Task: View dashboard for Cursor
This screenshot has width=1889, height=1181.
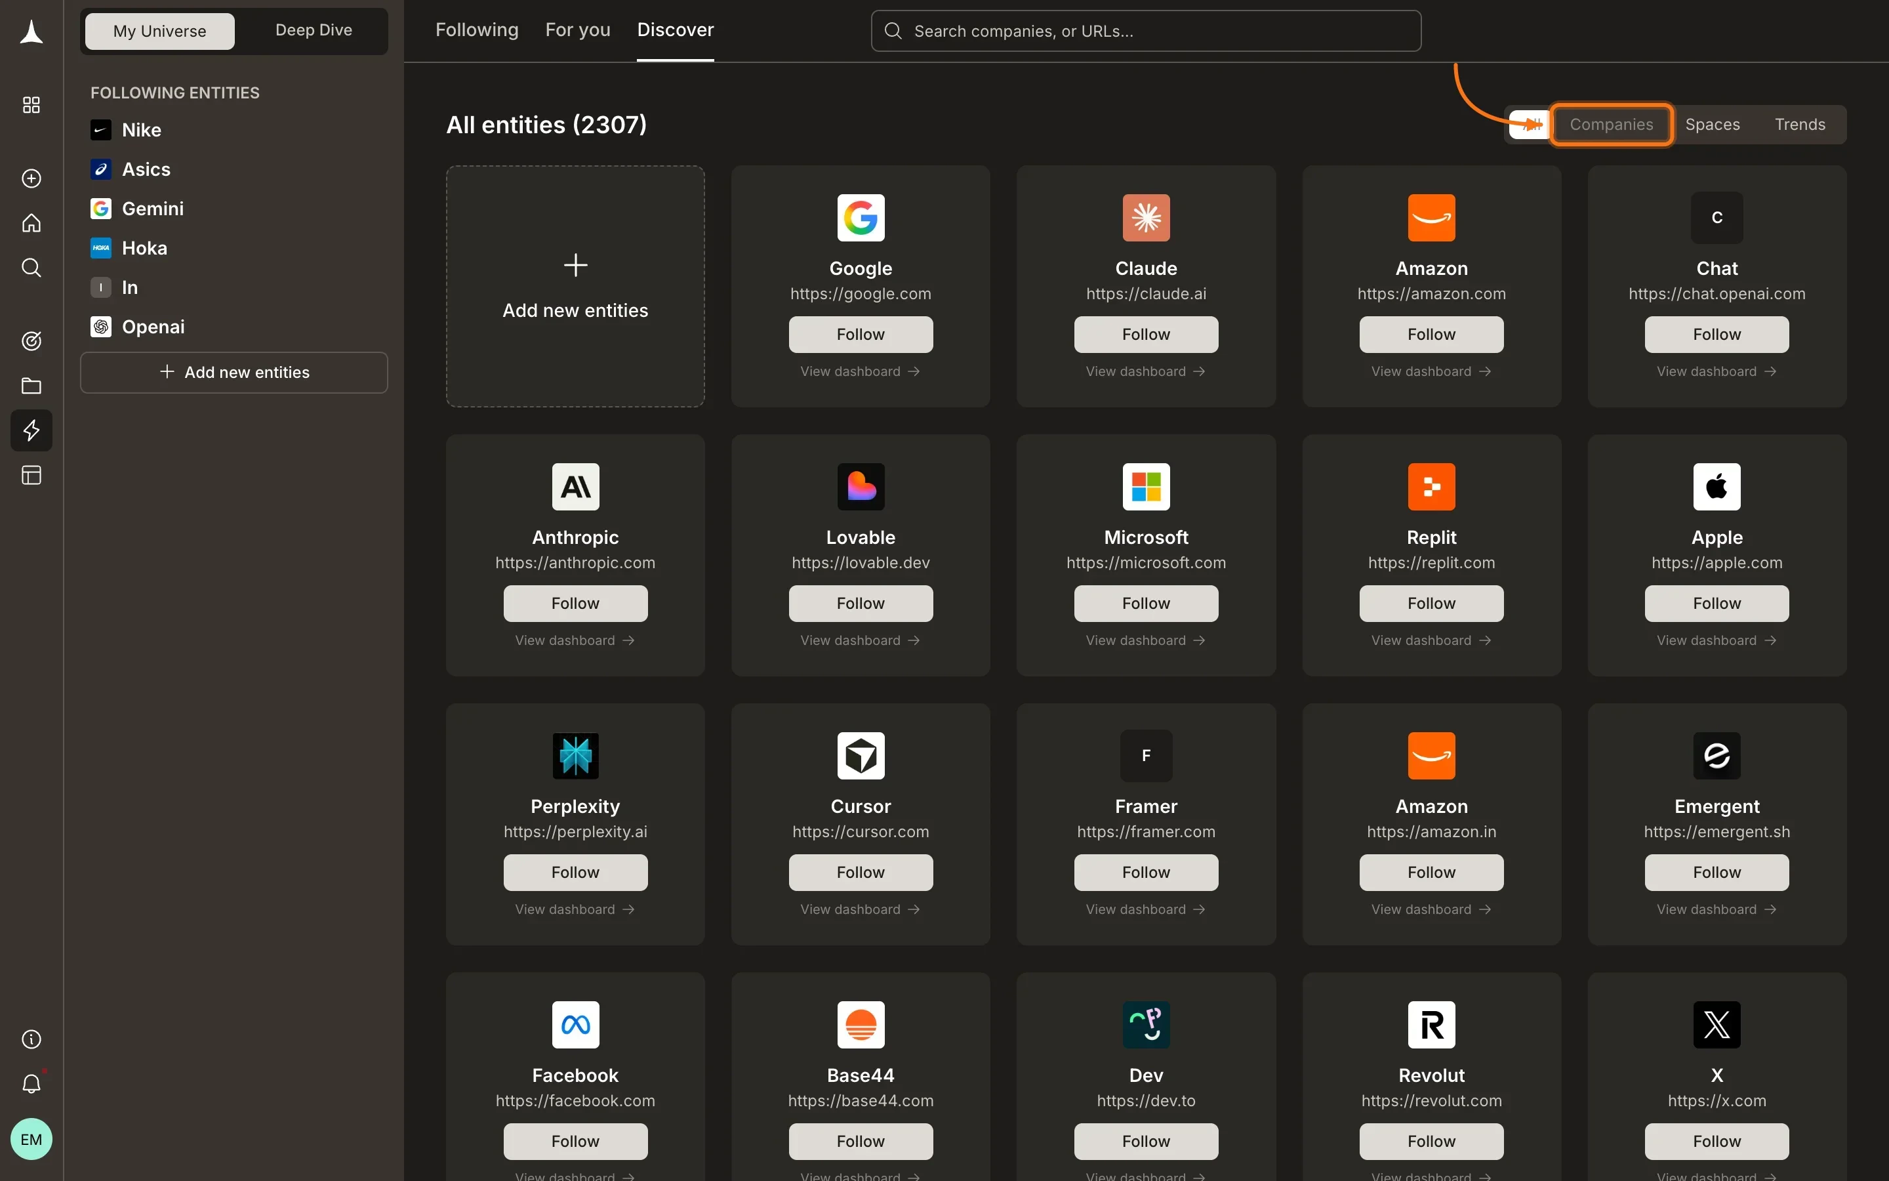Action: tap(860, 909)
